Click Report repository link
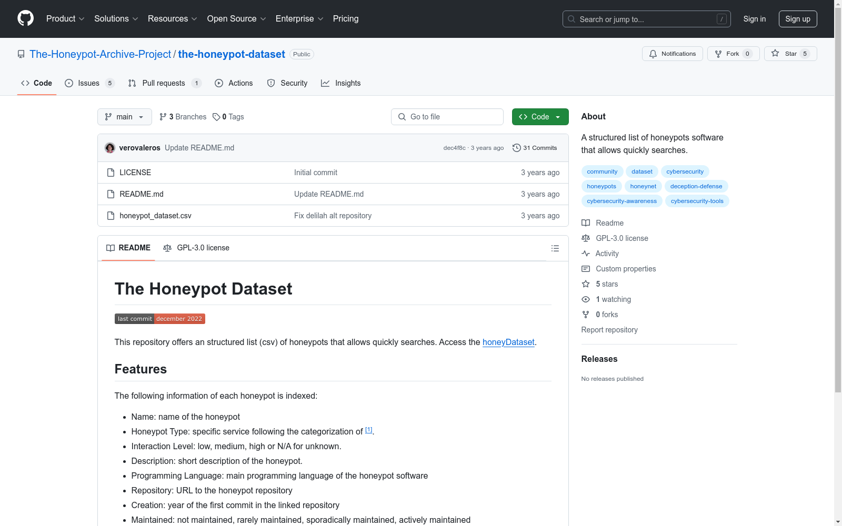This screenshot has width=842, height=526. 609,330
